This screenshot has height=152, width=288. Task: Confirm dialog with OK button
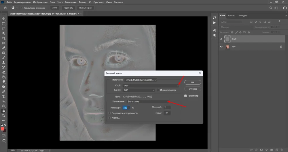click(x=193, y=82)
